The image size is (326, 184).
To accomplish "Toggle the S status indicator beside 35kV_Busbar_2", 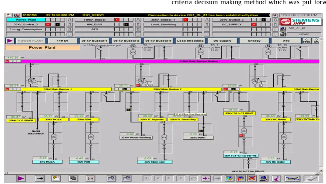I will pyautogui.click(x=264, y=20).
